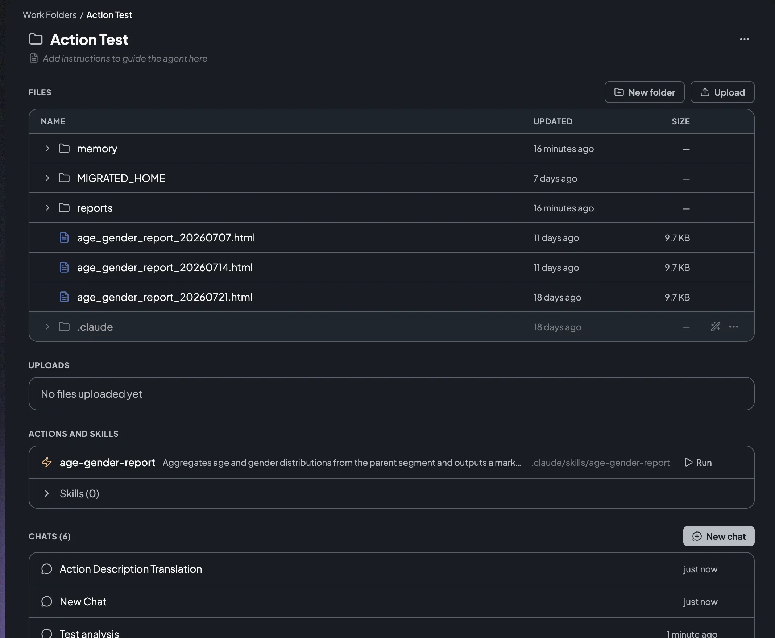Viewport: 775px width, 638px height.
Task: Click Action Test breadcrumb
Action: [x=109, y=15]
